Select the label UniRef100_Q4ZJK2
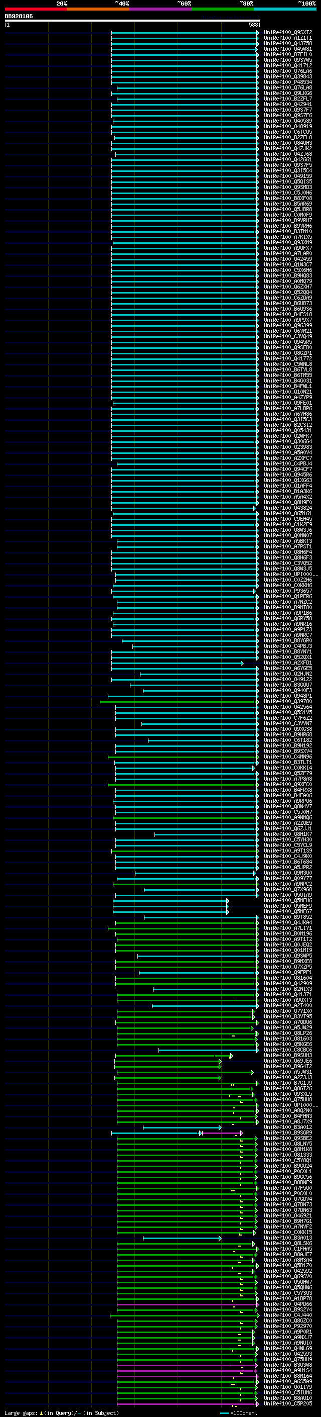Viewport: 321px width, 1417px height. 288,148
